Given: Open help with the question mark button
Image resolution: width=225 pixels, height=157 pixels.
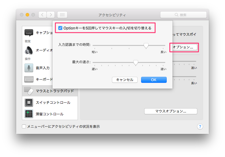Looking at the screenshot, I should click(x=200, y=127).
